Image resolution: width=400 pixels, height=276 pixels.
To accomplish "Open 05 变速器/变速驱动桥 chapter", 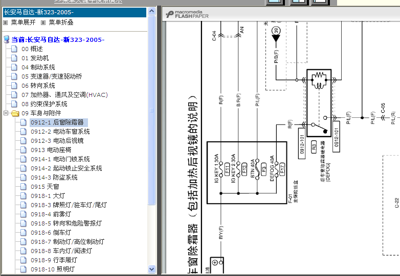I will click(x=52, y=77).
